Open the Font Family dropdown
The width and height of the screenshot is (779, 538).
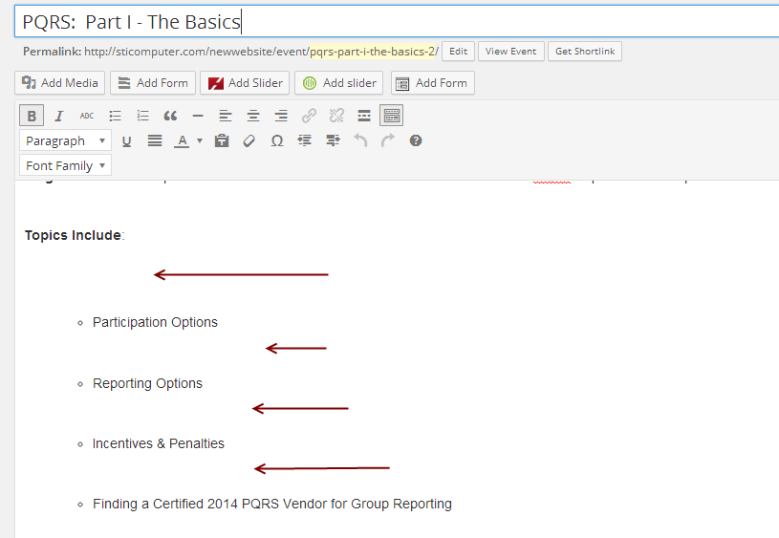click(x=65, y=165)
